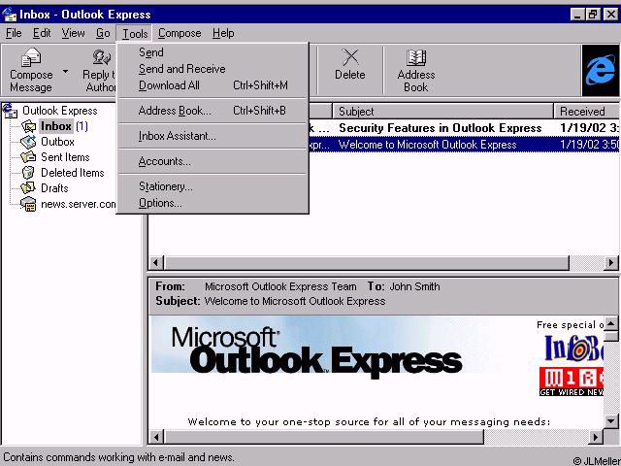Screen dimensions: 621x466
Task: Click the InfoBeat logo in preview
Action: pos(574,348)
